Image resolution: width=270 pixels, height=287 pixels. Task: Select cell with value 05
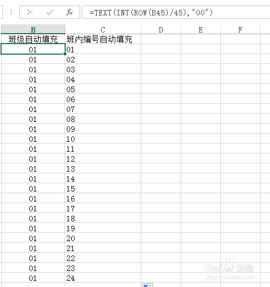coord(103,89)
